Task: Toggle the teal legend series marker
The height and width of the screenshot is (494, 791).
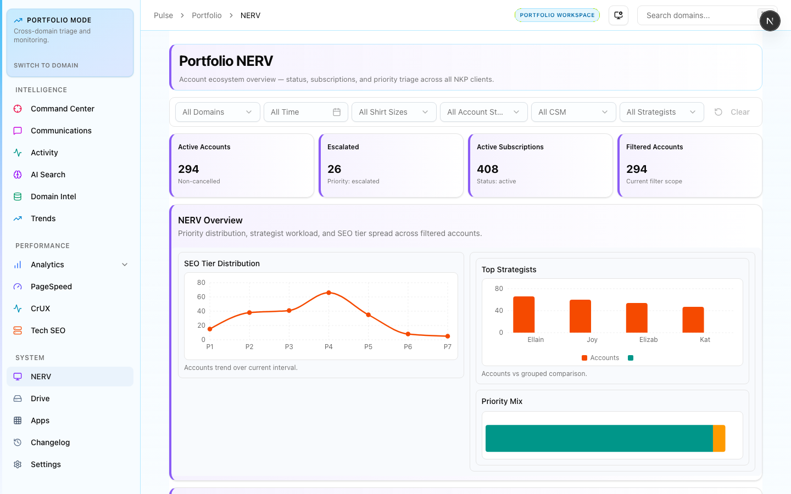Action: [x=631, y=358]
